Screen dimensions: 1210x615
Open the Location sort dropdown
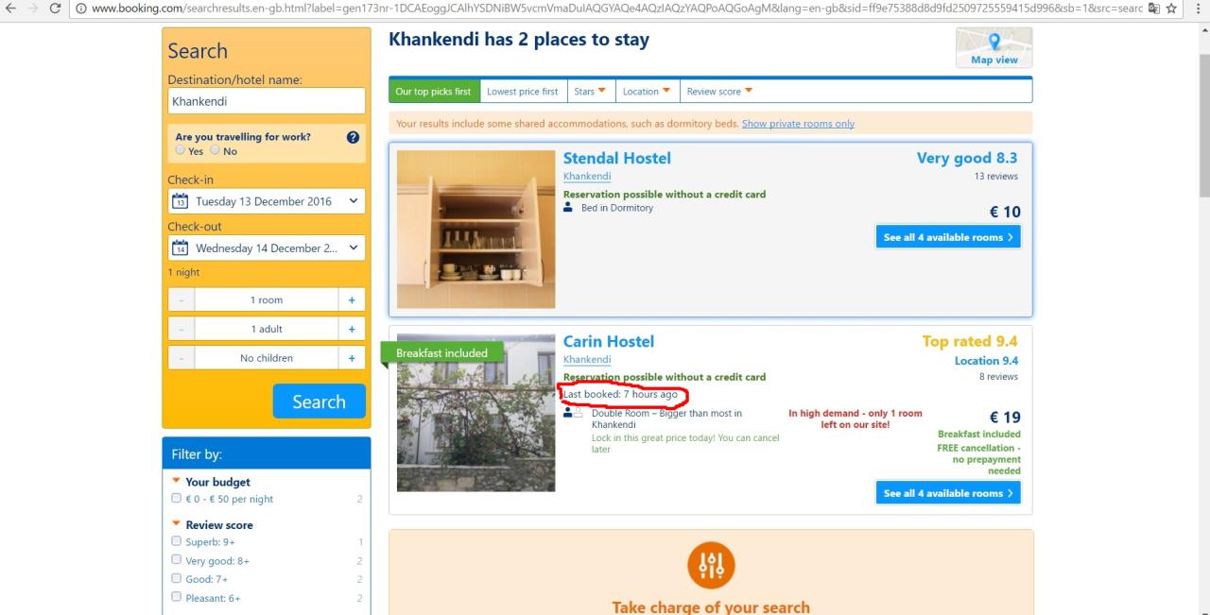point(647,92)
